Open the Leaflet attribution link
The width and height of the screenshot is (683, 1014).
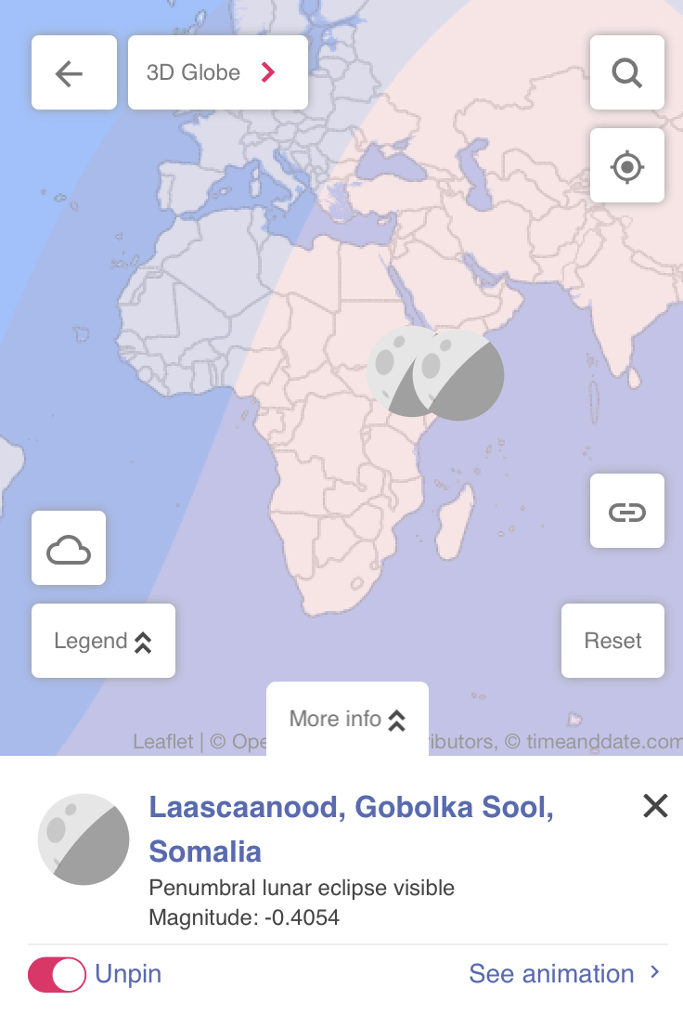162,741
